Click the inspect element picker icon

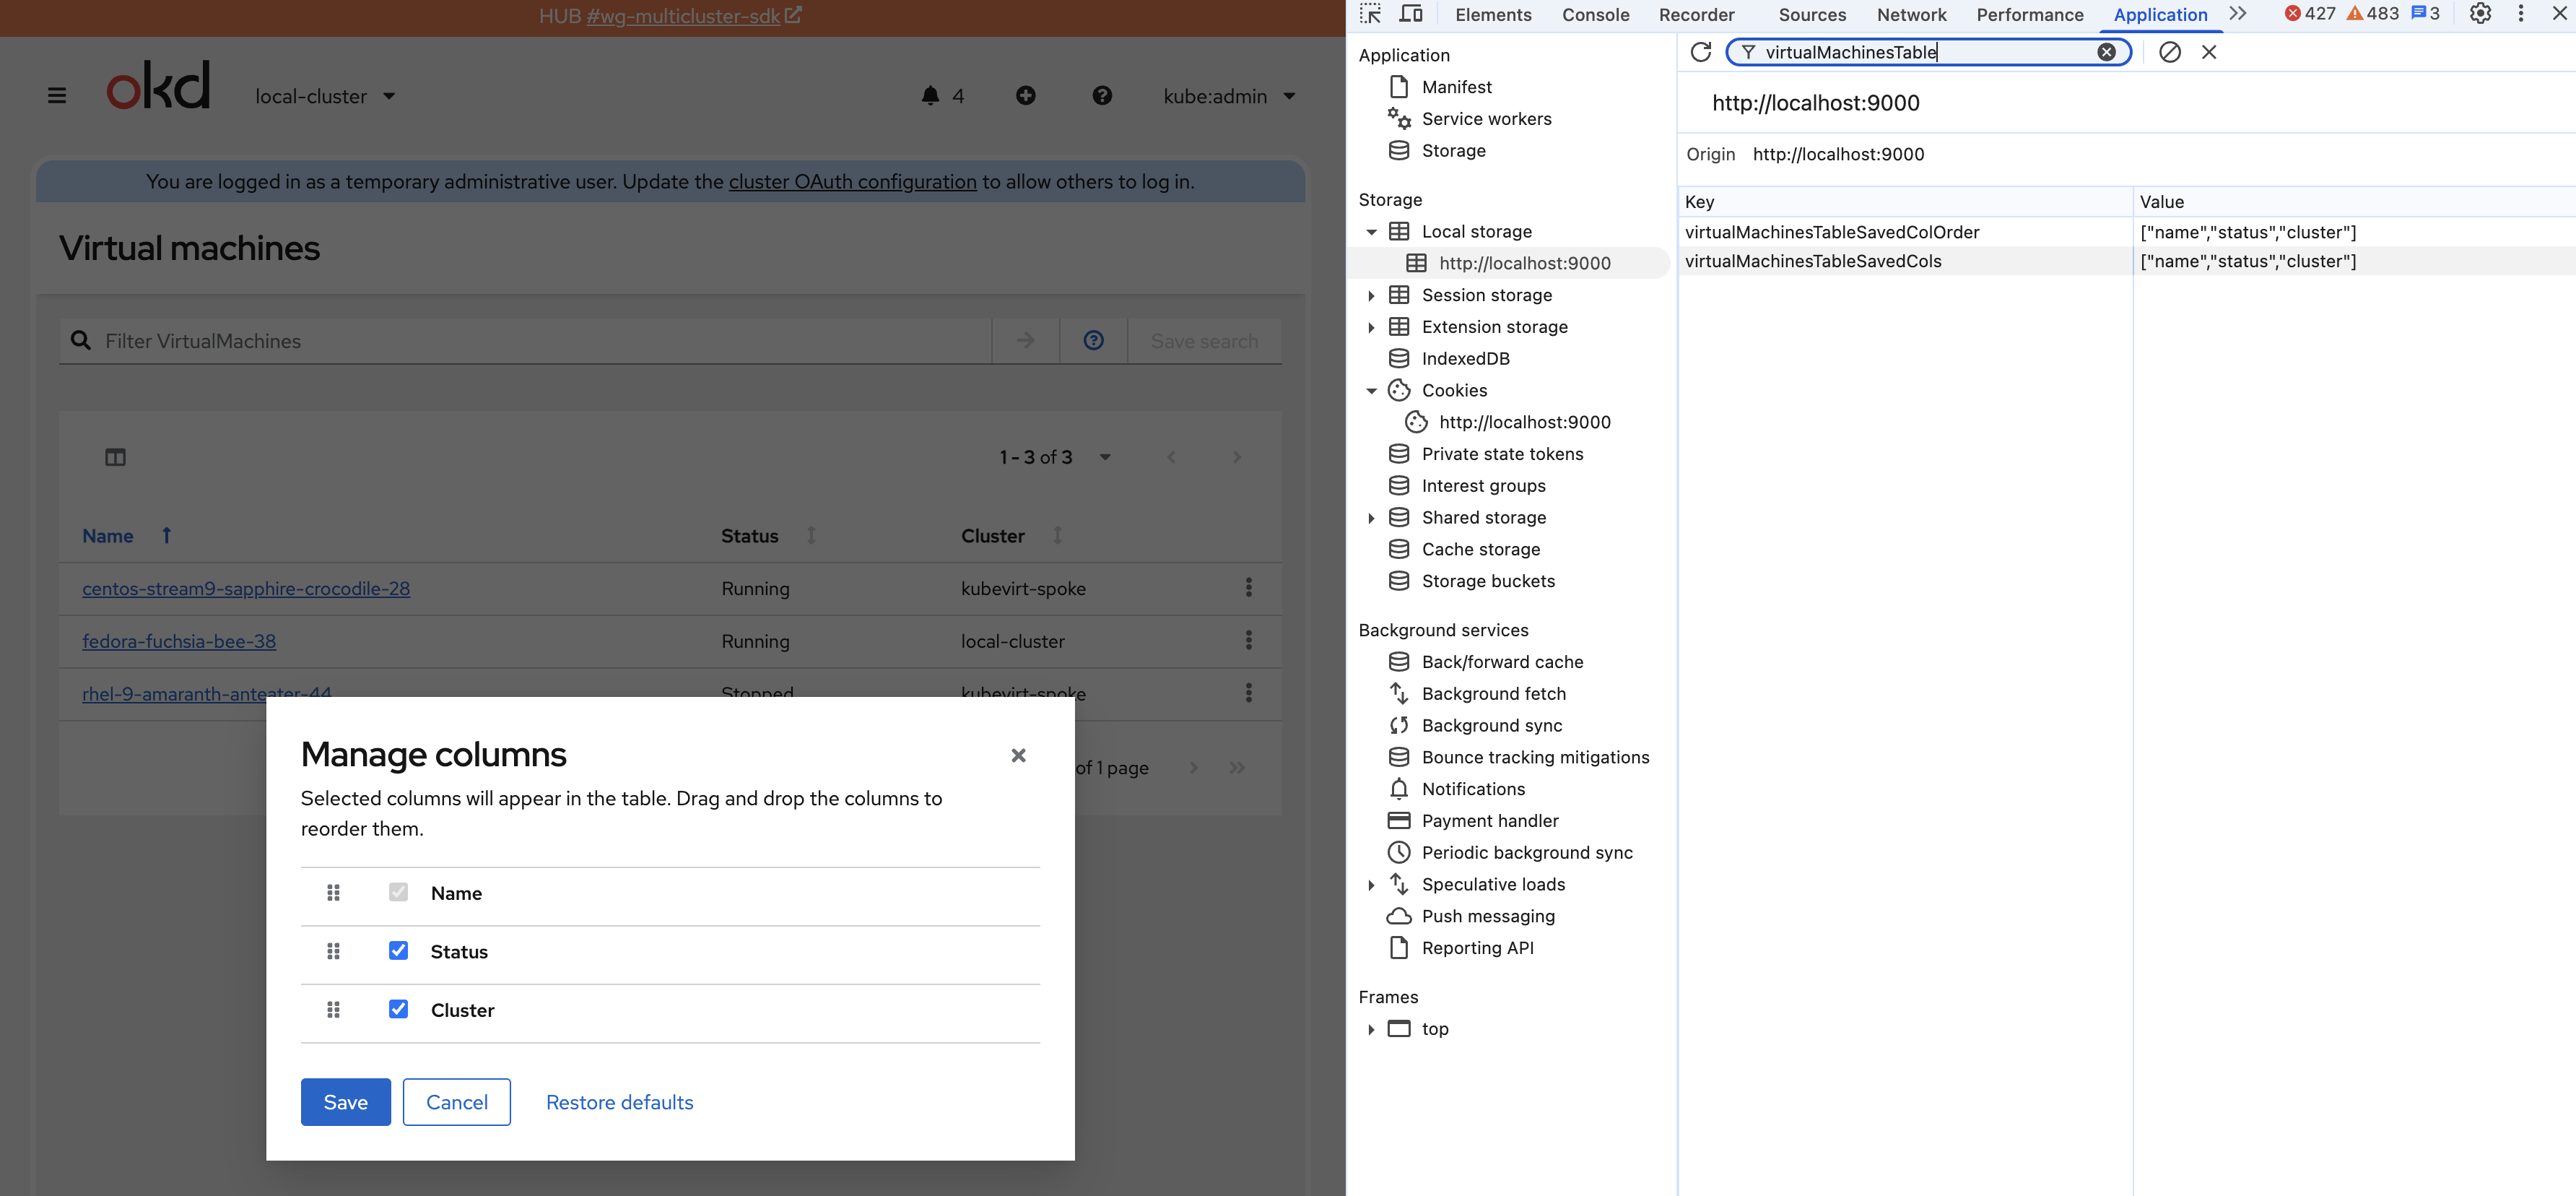click(x=1370, y=14)
